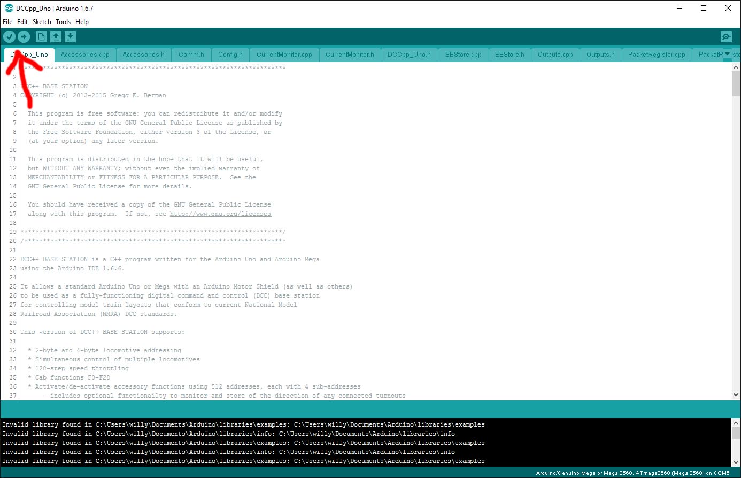
Task: Click the editor vertical scrollbar thumb
Action: click(x=736, y=84)
